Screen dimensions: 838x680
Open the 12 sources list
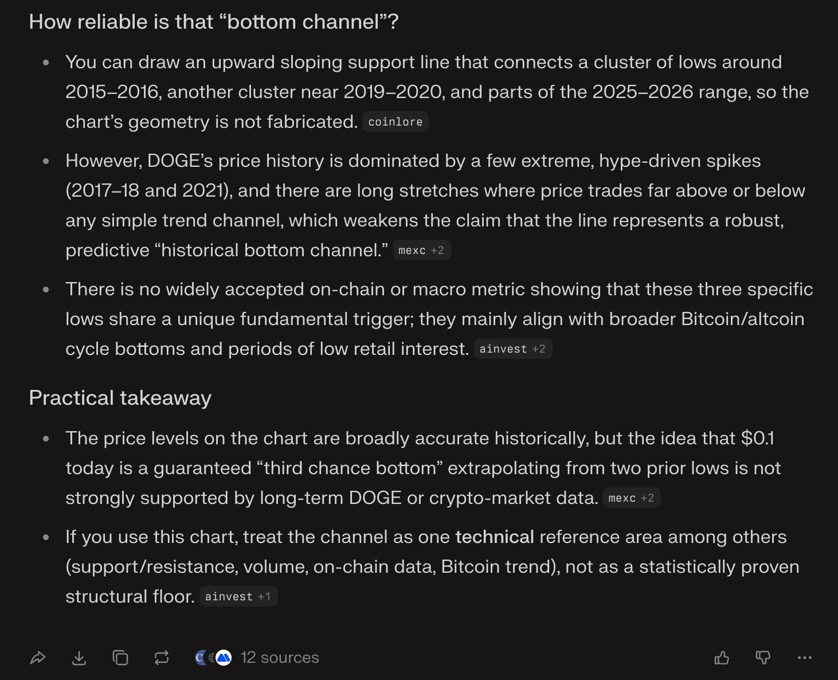click(280, 658)
